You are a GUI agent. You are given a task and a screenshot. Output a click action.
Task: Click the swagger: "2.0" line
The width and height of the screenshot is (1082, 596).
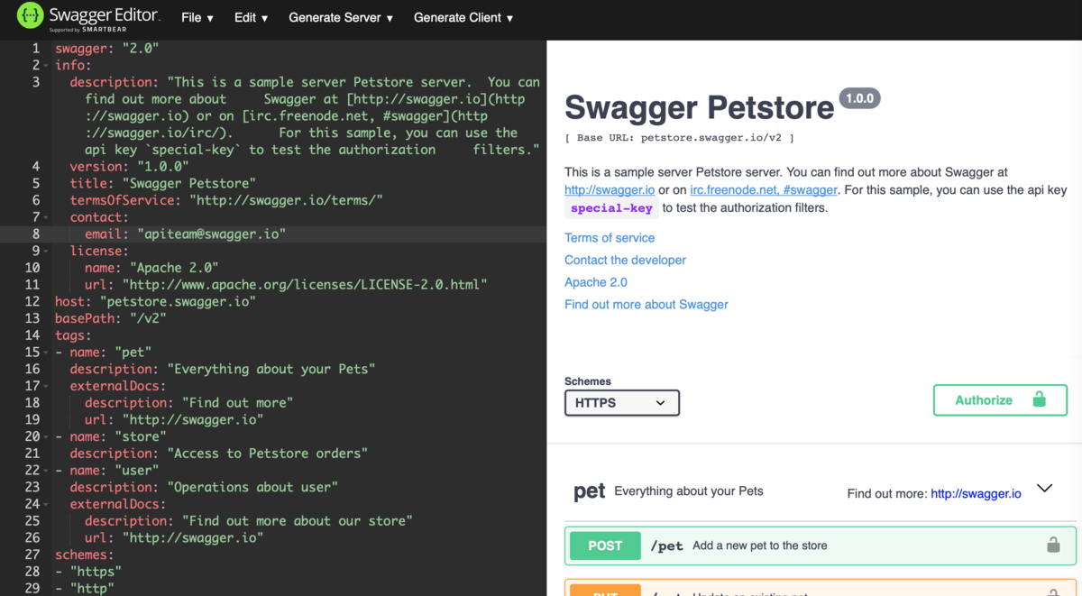(x=107, y=49)
